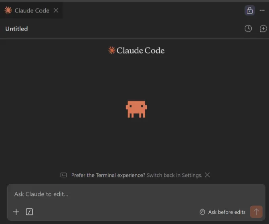Viewport: 269px width, 224px height.
Task: Toggle the lock editor group icon
Action: 249,10
